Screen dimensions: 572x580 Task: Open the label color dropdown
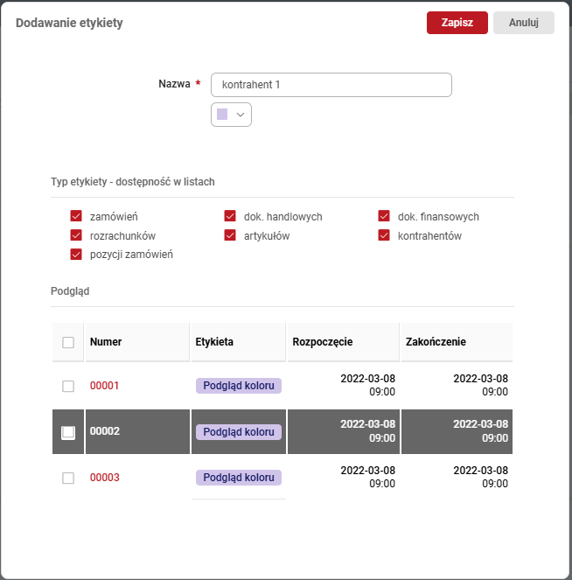(232, 115)
